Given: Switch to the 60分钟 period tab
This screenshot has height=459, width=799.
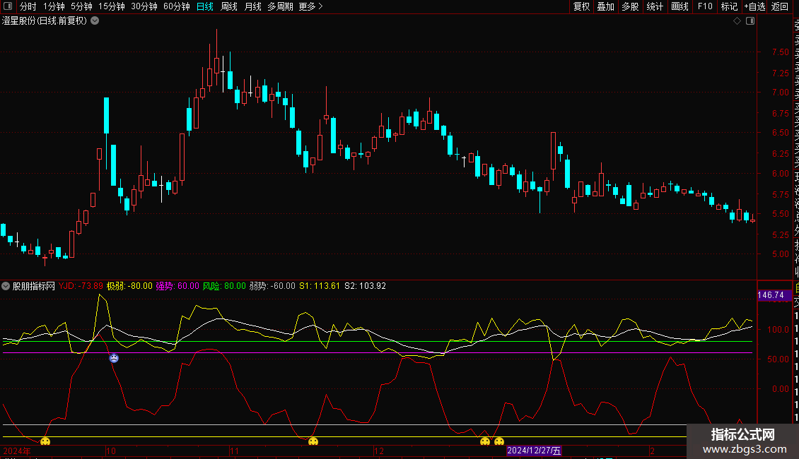Looking at the screenshot, I should pyautogui.click(x=176, y=6).
